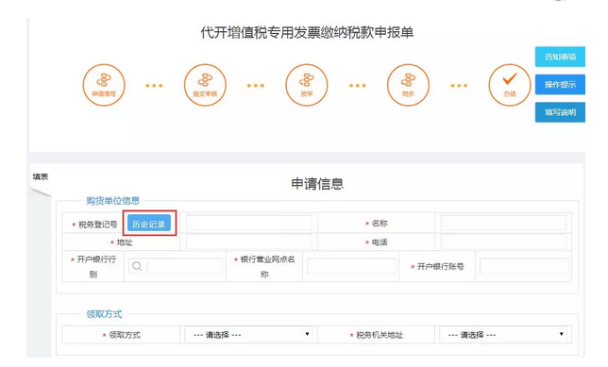Click the 名称 input field
This screenshot has width=608, height=367.
[503, 224]
